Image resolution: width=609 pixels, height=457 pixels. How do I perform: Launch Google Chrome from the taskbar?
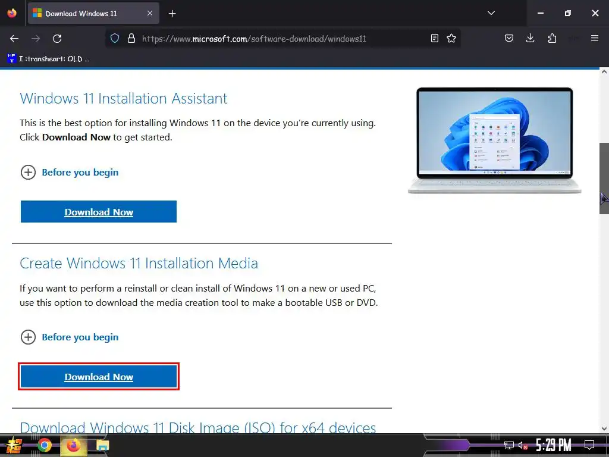45,445
